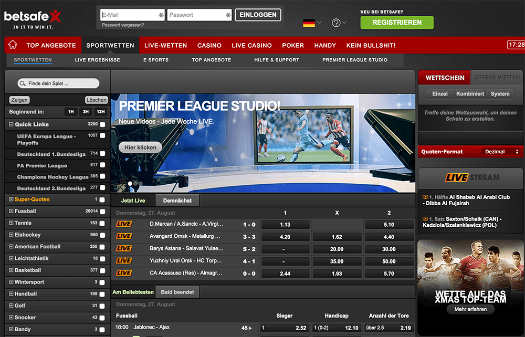Select the 12H starting-in filter
525x337 pixels.
coord(100,112)
